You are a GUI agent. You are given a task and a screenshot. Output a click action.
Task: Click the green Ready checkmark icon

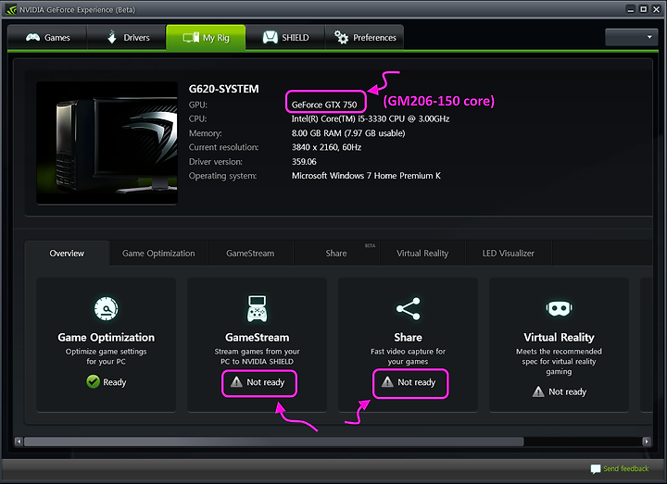[x=94, y=381]
